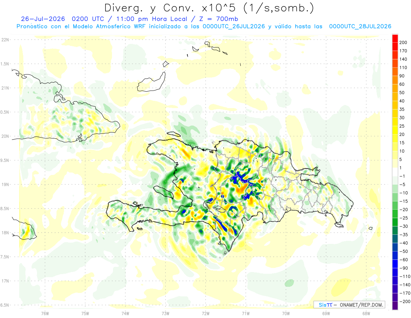Click the longitude label '69W'
The height and width of the screenshot is (318, 411).
[x=326, y=313]
